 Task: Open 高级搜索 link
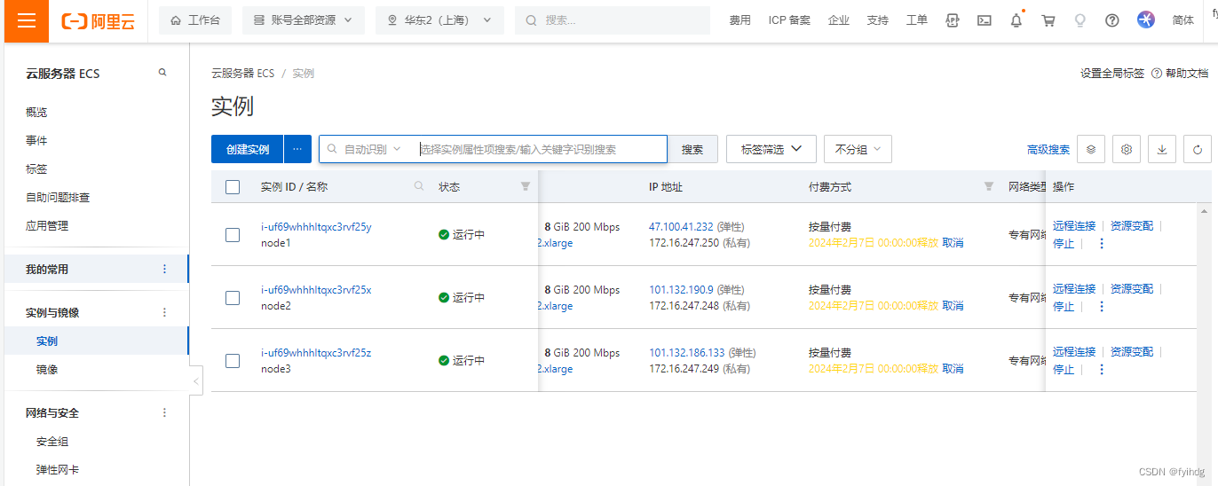[1048, 150]
